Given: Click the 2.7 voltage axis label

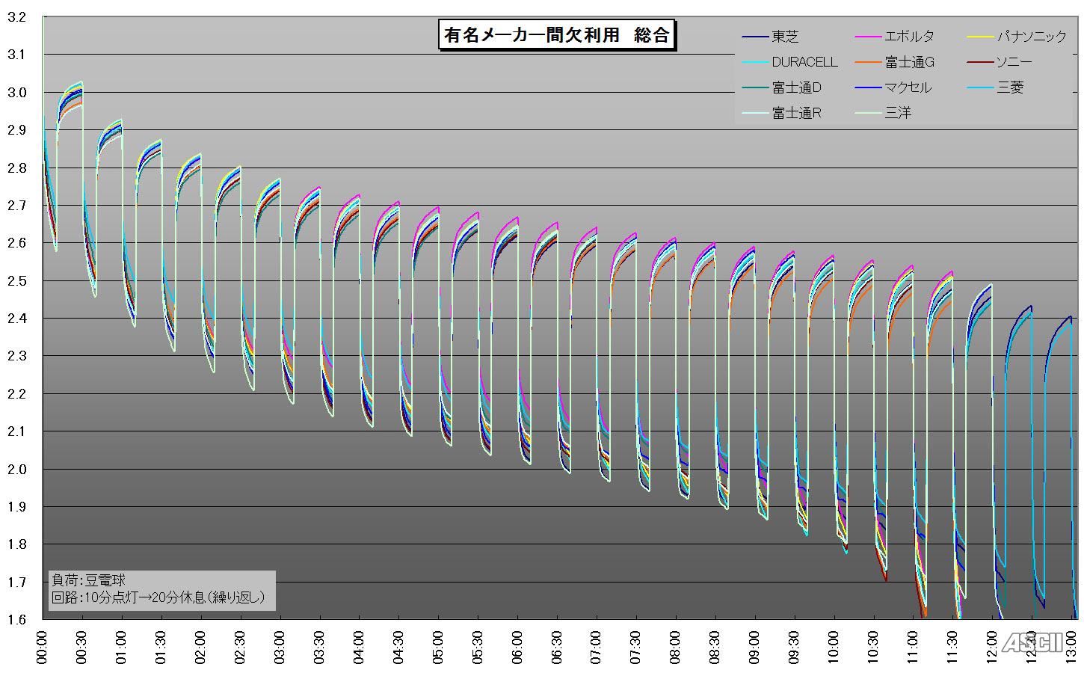Looking at the screenshot, I should click(x=16, y=206).
